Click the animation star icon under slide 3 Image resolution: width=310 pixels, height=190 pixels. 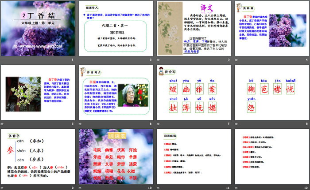[158, 60]
